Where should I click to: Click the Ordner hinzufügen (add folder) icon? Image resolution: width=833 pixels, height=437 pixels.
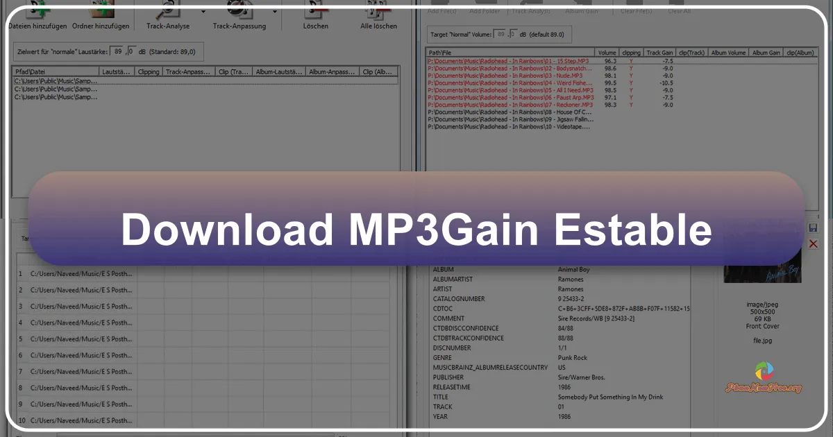103,8
